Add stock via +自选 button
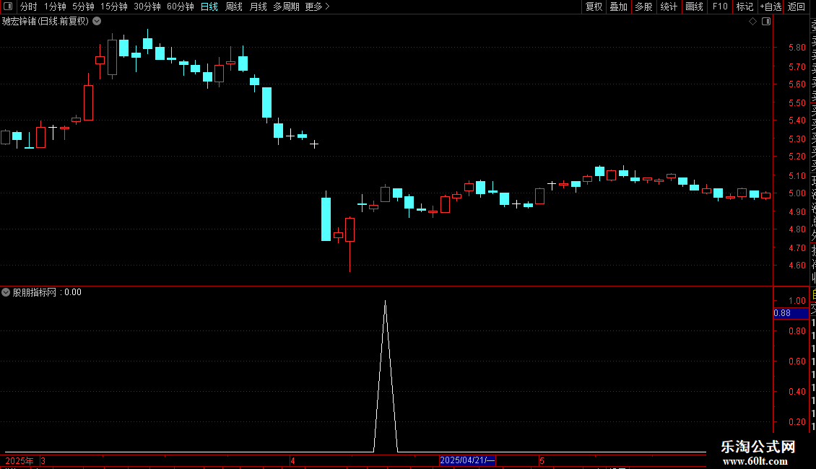The width and height of the screenshot is (816, 469). coord(771,6)
